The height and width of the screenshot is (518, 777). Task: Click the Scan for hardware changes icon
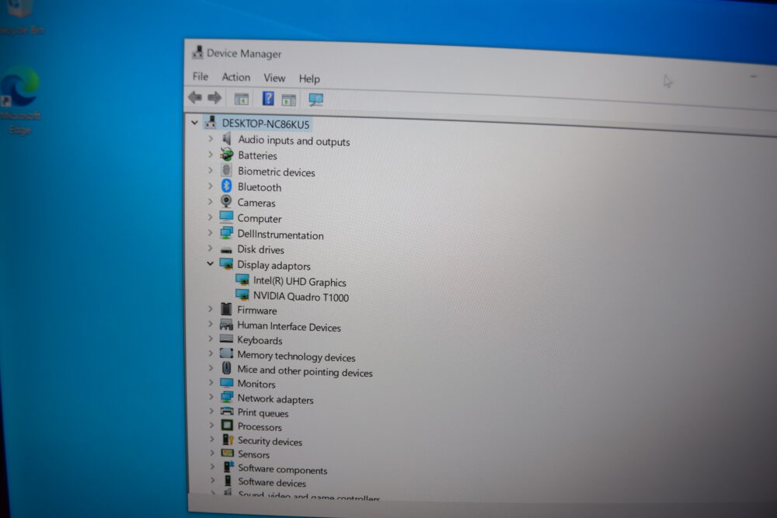[315, 100]
